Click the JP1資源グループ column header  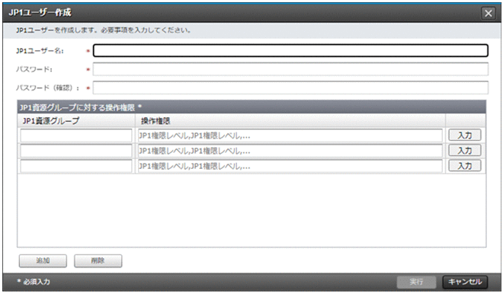(x=76, y=121)
